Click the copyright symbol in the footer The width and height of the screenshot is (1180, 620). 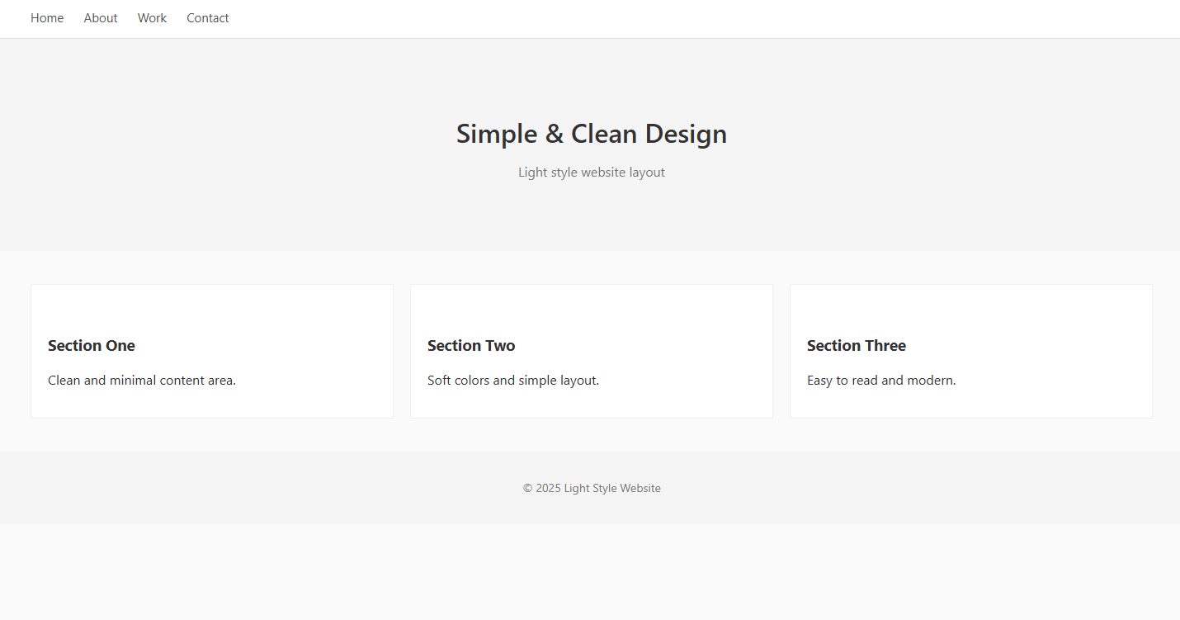pos(528,489)
